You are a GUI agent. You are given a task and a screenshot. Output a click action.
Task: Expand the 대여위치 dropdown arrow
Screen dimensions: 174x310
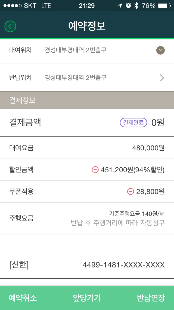coord(160,50)
